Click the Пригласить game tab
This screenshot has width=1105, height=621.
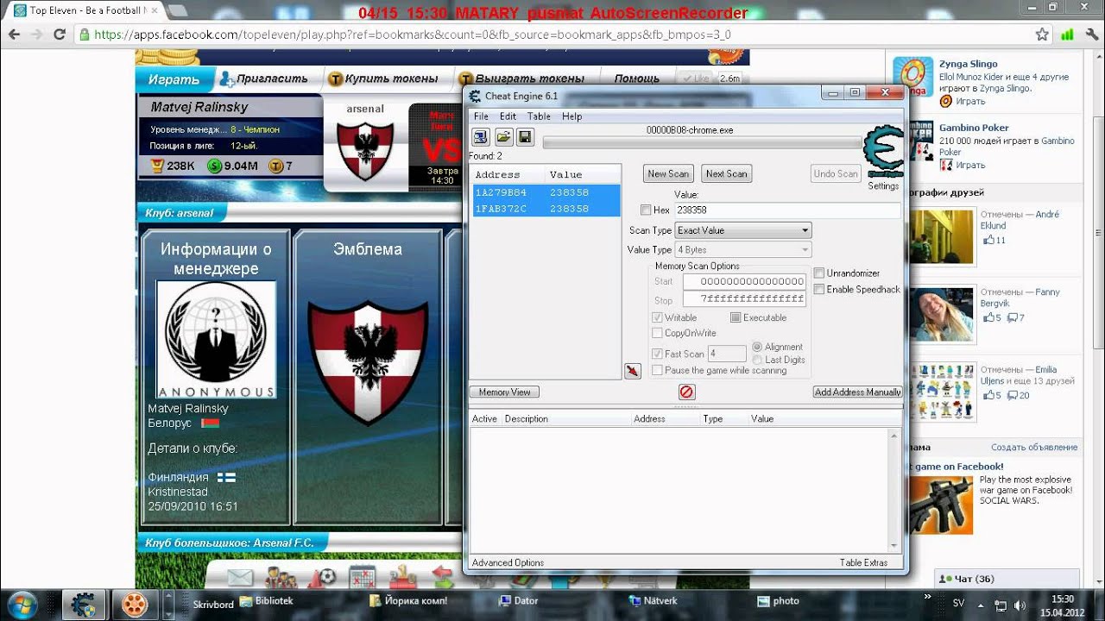[x=264, y=78]
